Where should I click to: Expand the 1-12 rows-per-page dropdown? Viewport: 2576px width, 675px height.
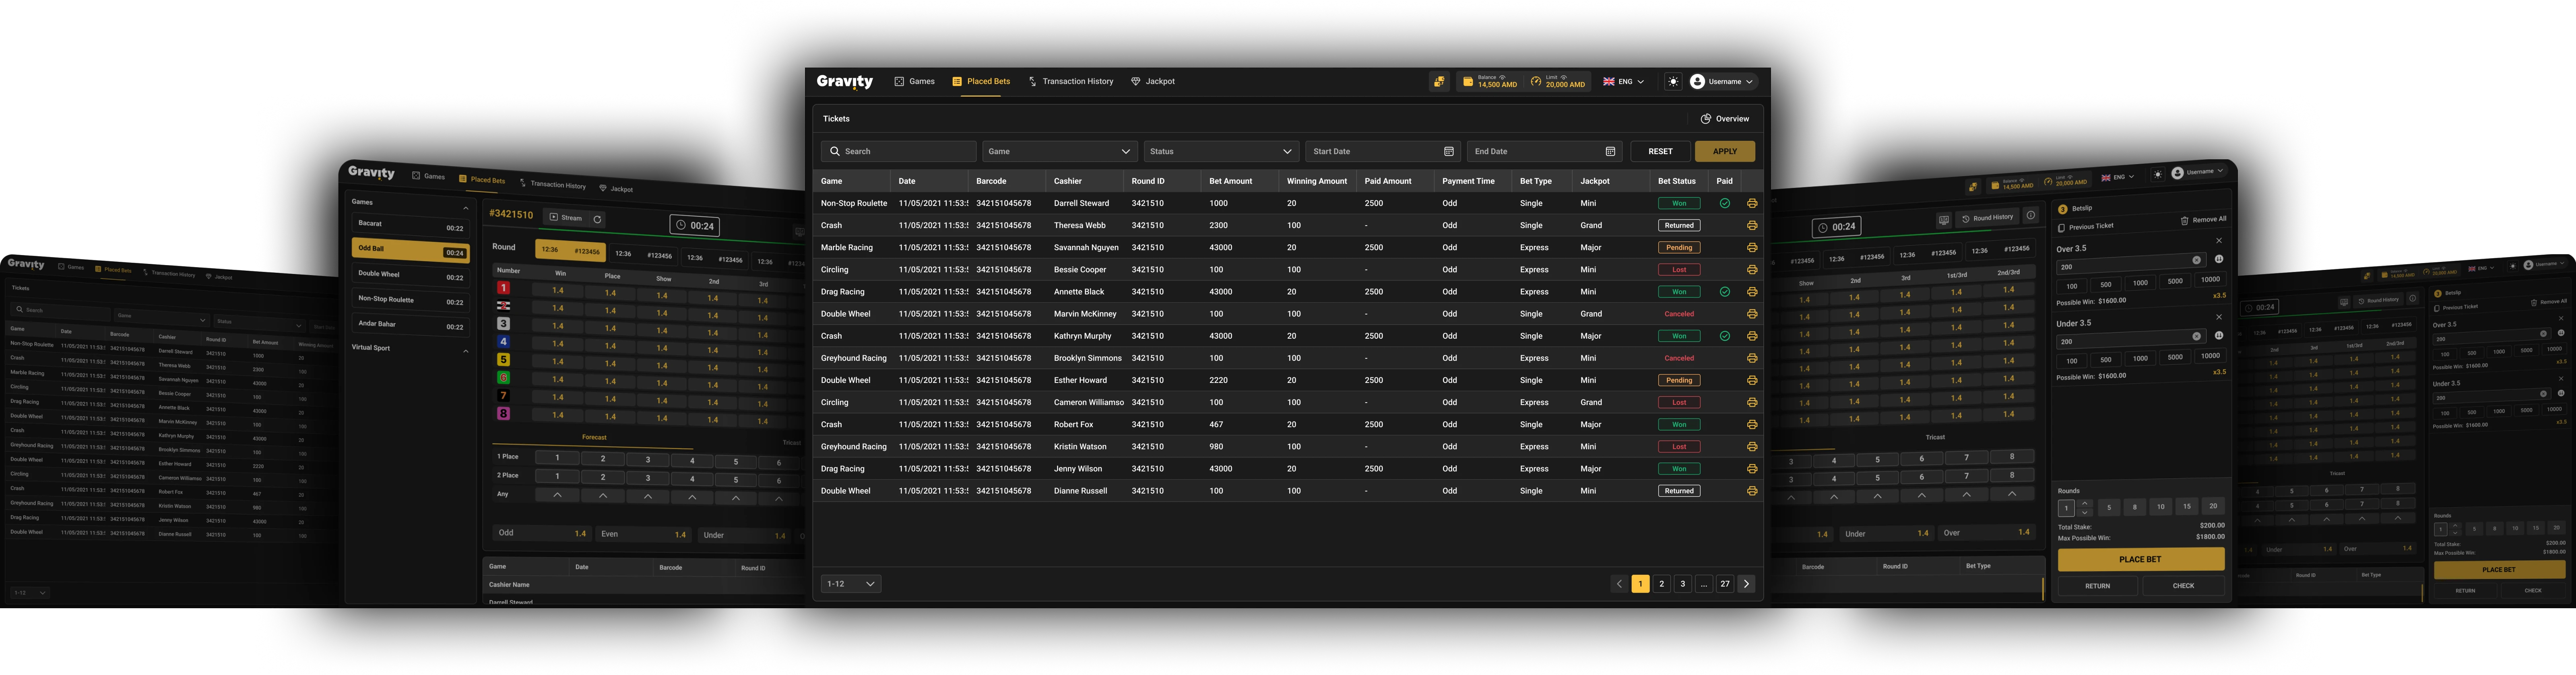(x=850, y=584)
